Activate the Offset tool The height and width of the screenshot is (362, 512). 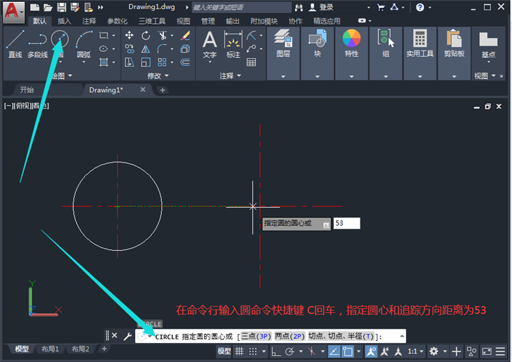(x=186, y=62)
